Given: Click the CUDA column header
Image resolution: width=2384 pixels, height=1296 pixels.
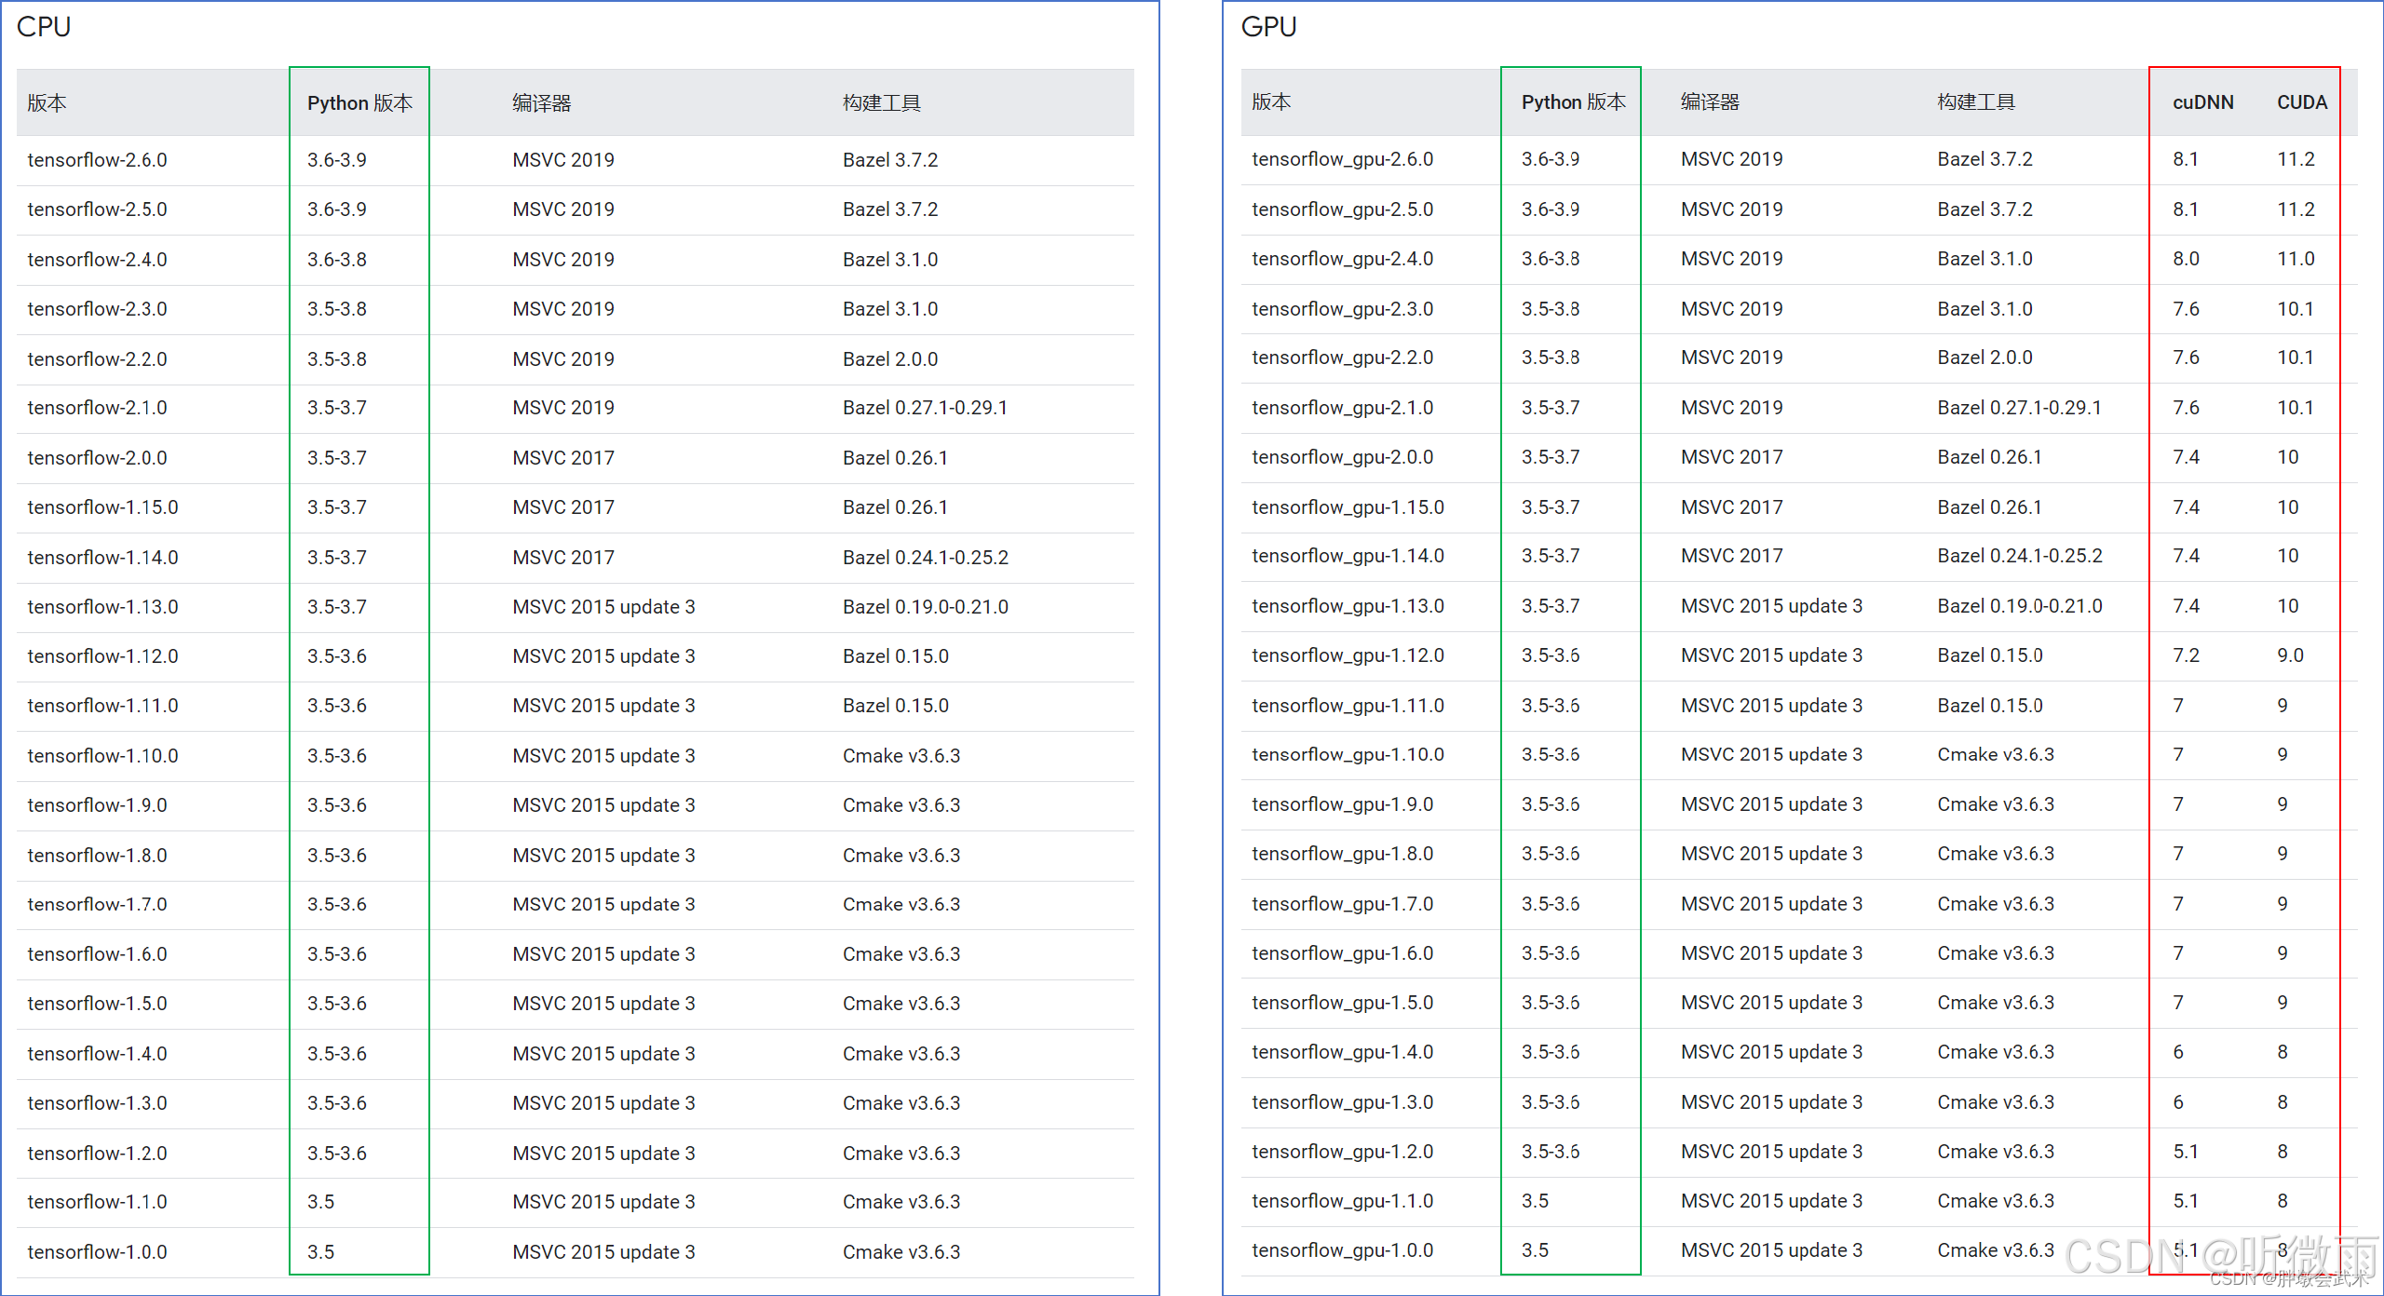Looking at the screenshot, I should click(x=2301, y=102).
